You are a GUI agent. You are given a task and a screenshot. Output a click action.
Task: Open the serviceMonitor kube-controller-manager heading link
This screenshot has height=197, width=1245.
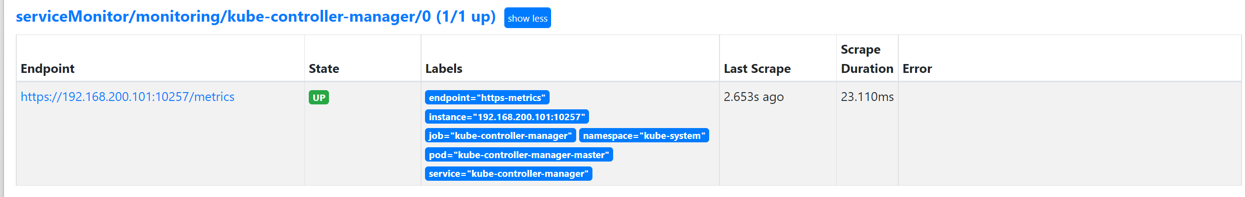pyautogui.click(x=256, y=17)
